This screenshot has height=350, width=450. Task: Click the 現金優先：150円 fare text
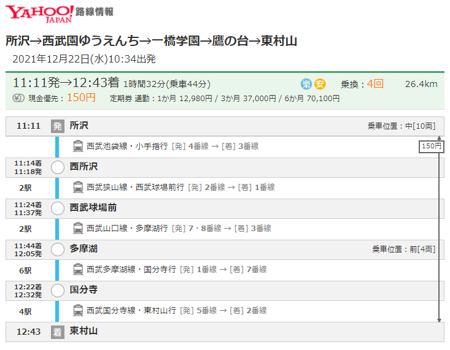[x=62, y=98]
